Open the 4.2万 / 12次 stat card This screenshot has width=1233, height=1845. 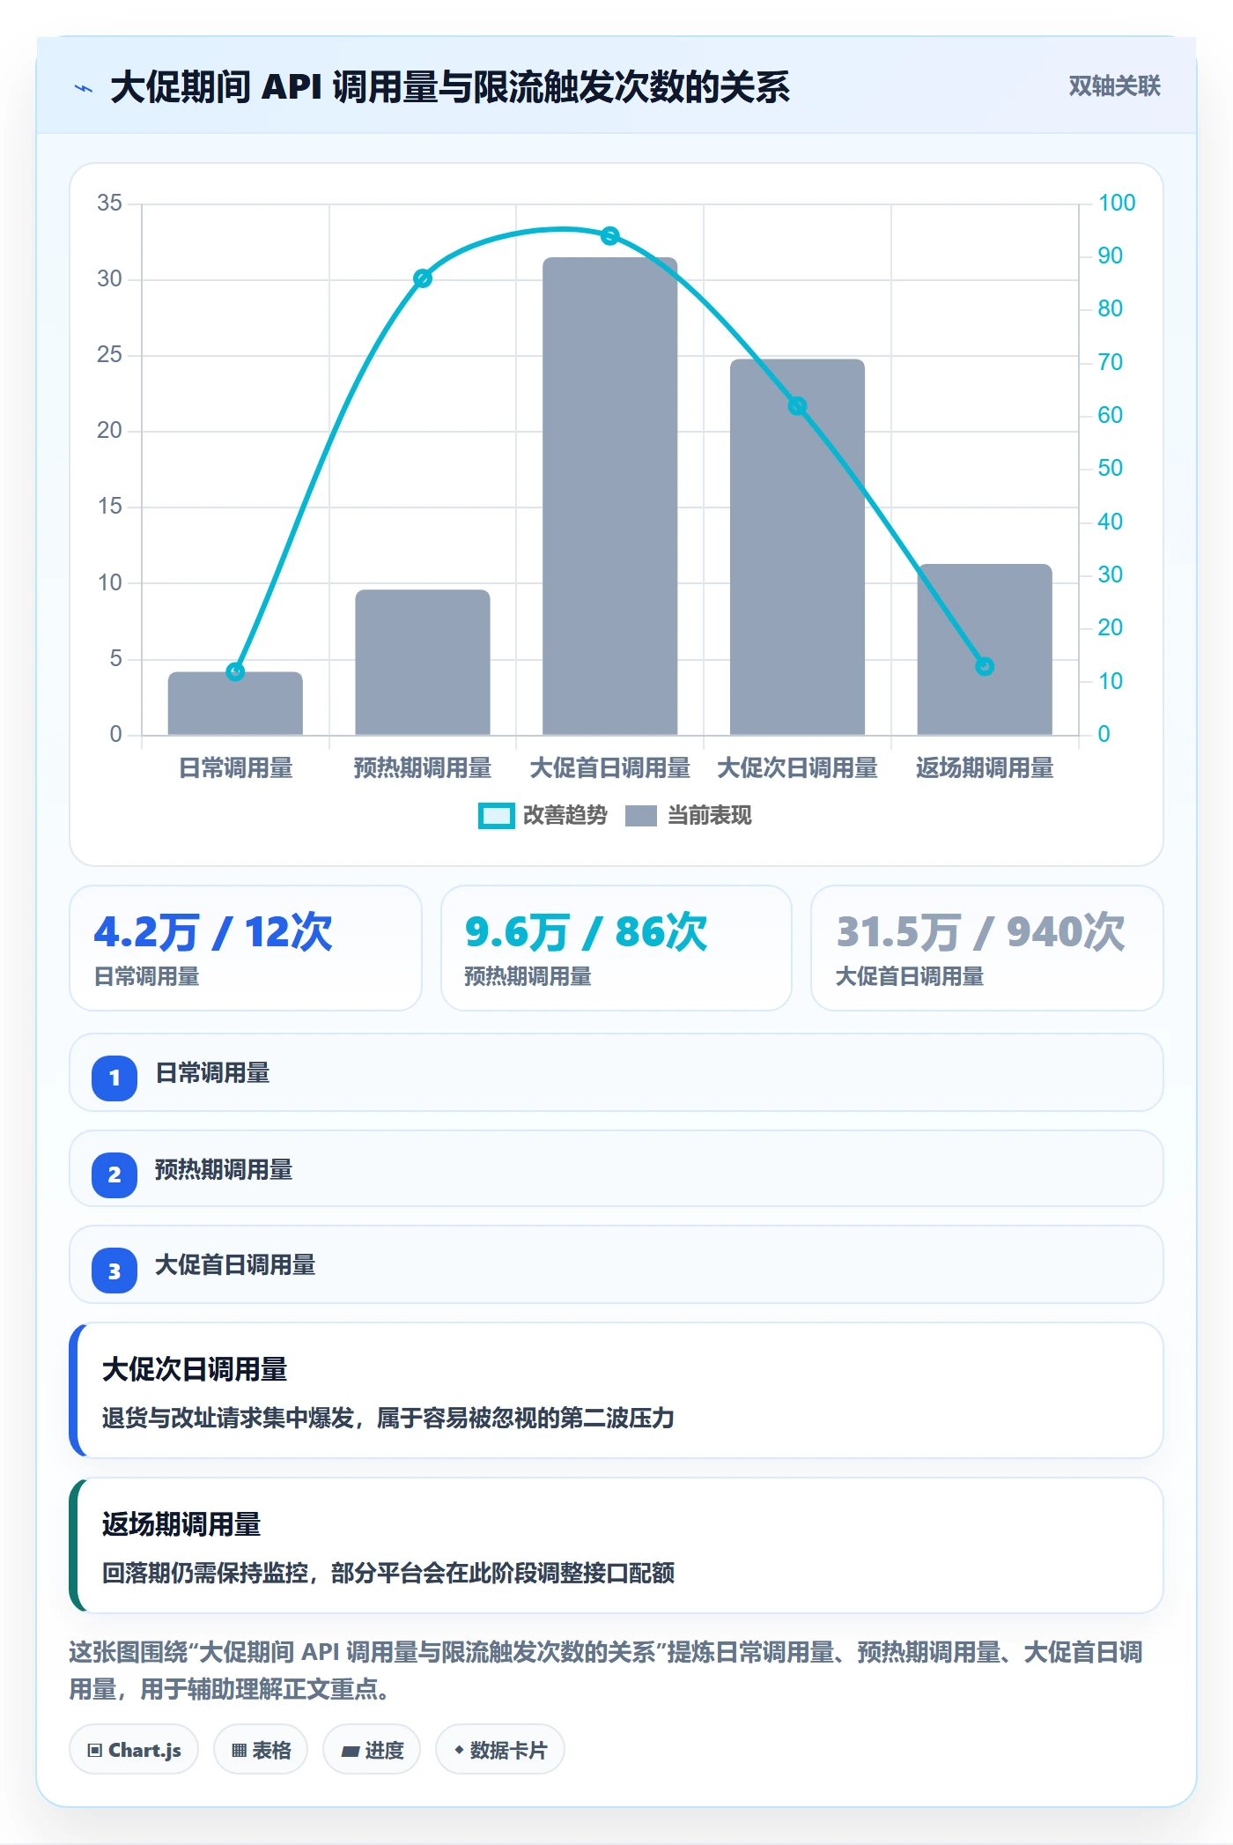pyautogui.click(x=246, y=948)
